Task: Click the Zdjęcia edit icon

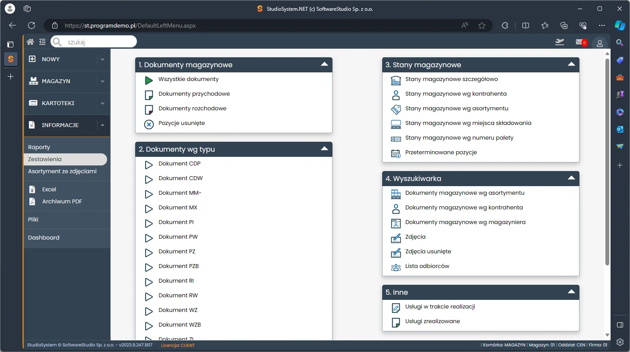Action: click(396, 238)
